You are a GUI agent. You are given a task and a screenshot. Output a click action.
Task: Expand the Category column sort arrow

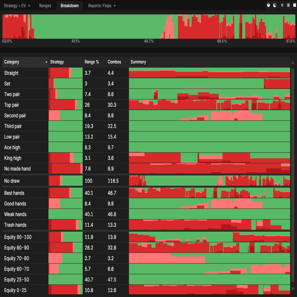point(46,62)
